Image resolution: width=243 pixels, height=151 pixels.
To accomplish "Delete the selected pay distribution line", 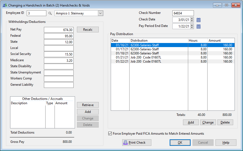I will (225, 122).
